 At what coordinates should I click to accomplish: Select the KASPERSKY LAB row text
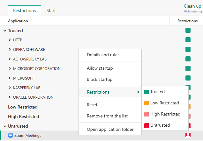tap(27, 88)
